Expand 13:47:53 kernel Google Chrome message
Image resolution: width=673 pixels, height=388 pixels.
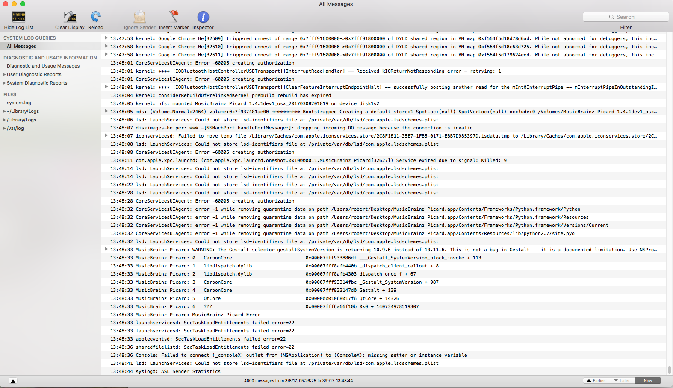coord(106,38)
